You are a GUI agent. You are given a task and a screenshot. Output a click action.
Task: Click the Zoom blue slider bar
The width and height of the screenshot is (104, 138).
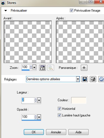[x=26, y=70]
